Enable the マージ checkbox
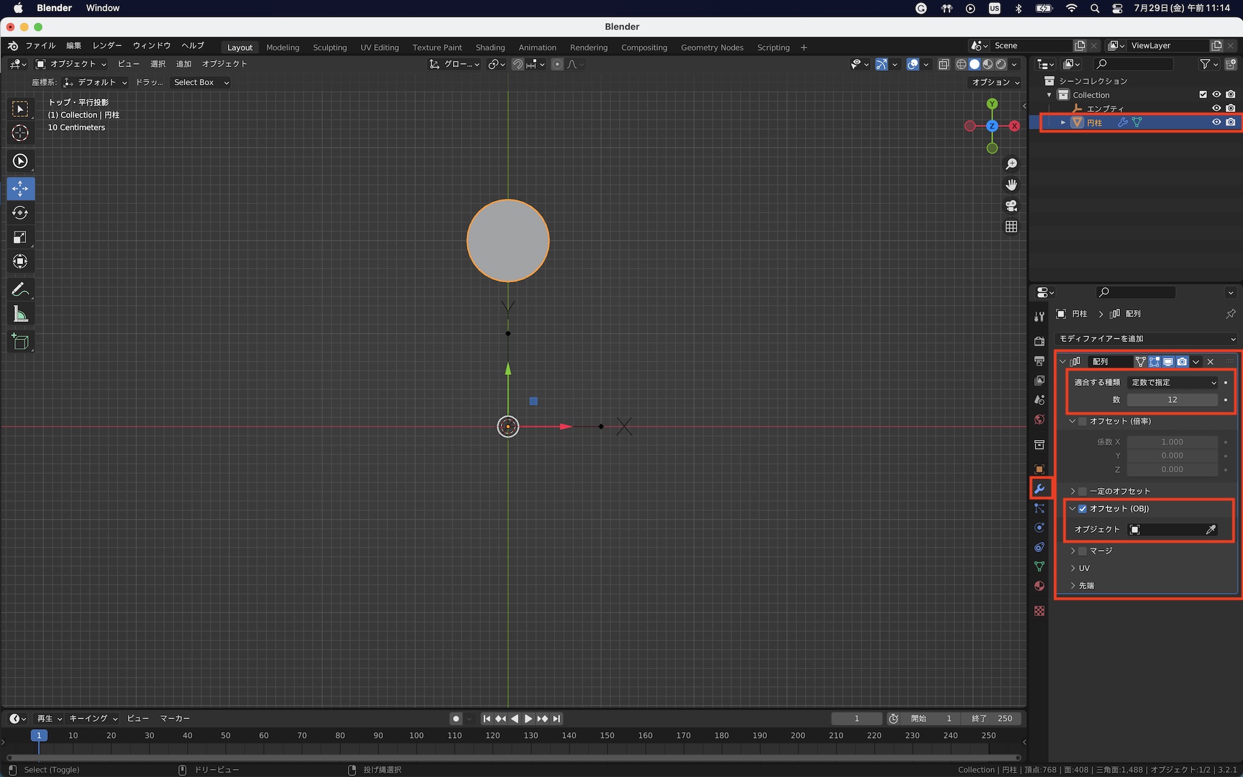 click(x=1083, y=551)
